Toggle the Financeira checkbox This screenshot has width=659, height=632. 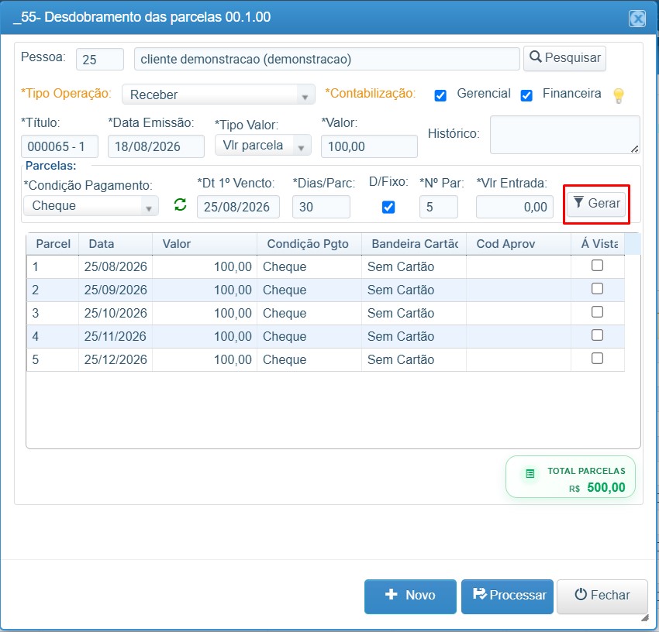526,96
